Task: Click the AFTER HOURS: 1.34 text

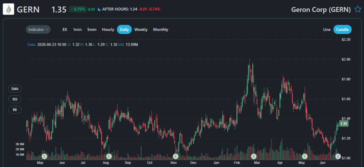Action: pos(120,9)
